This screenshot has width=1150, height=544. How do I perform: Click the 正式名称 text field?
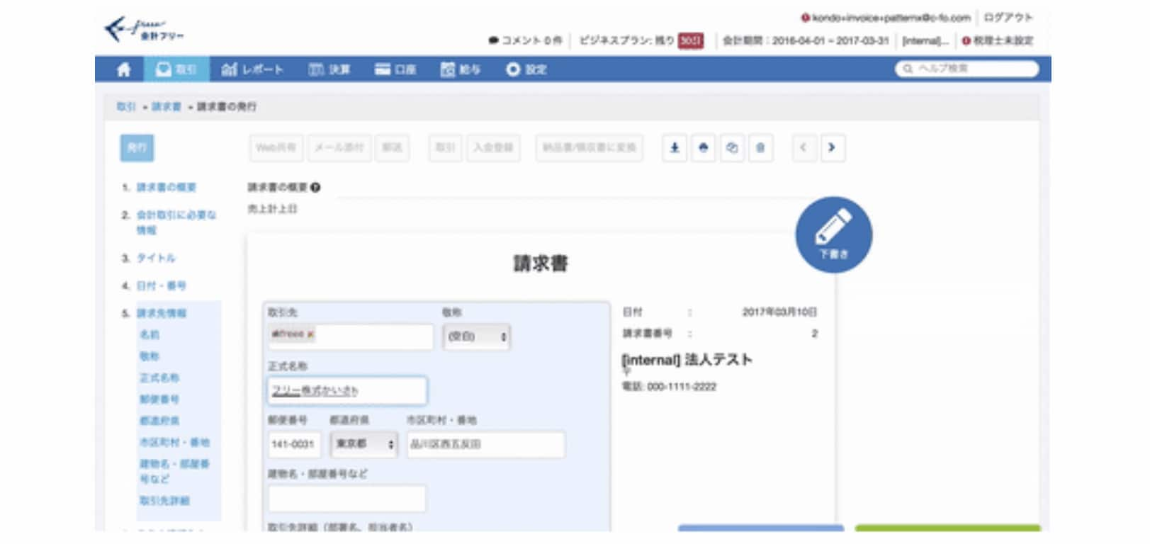347,390
